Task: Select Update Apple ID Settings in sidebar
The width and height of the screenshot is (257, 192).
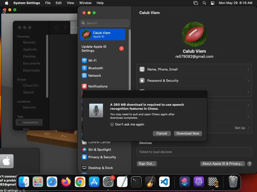Action: [x=103, y=48]
